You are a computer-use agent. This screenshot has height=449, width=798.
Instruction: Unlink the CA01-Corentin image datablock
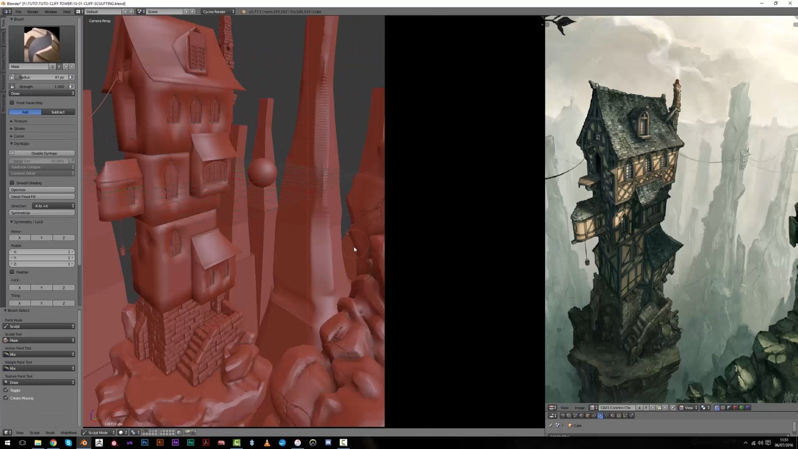click(x=665, y=408)
